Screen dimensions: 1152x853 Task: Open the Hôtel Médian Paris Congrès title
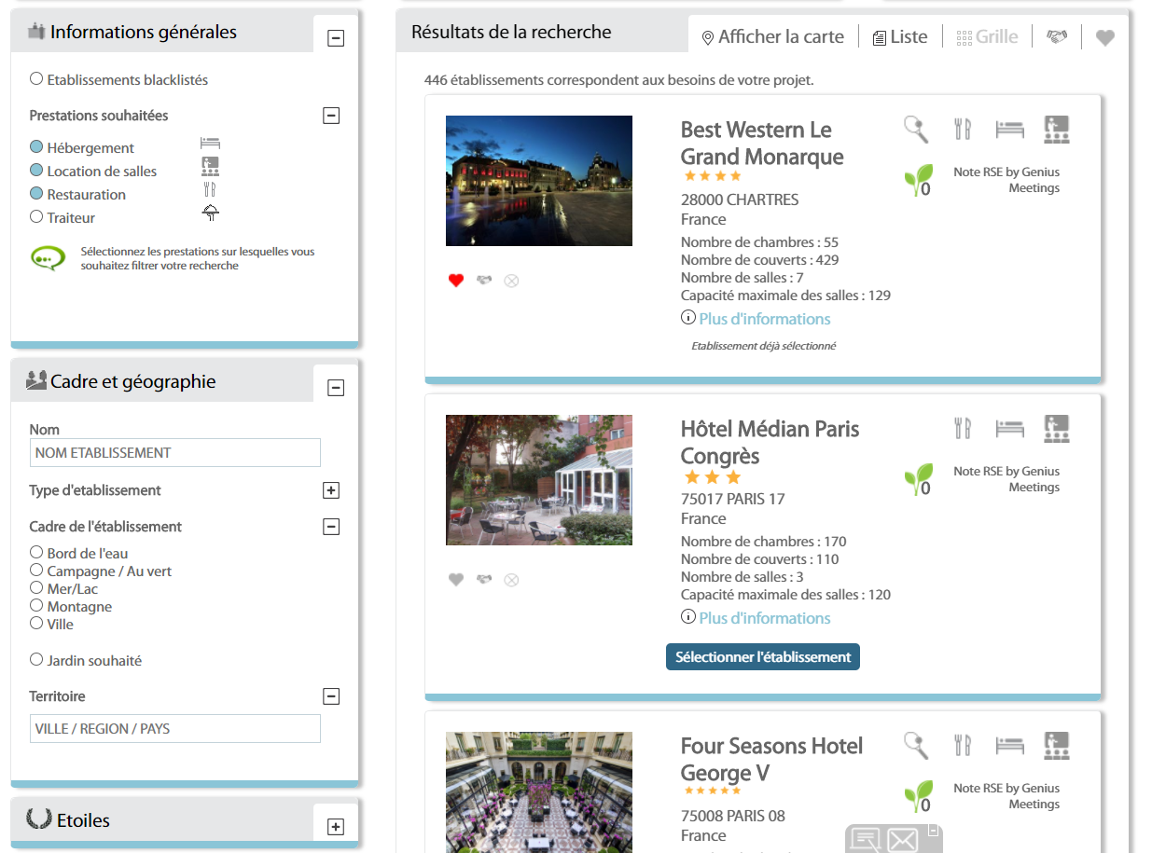coord(770,442)
